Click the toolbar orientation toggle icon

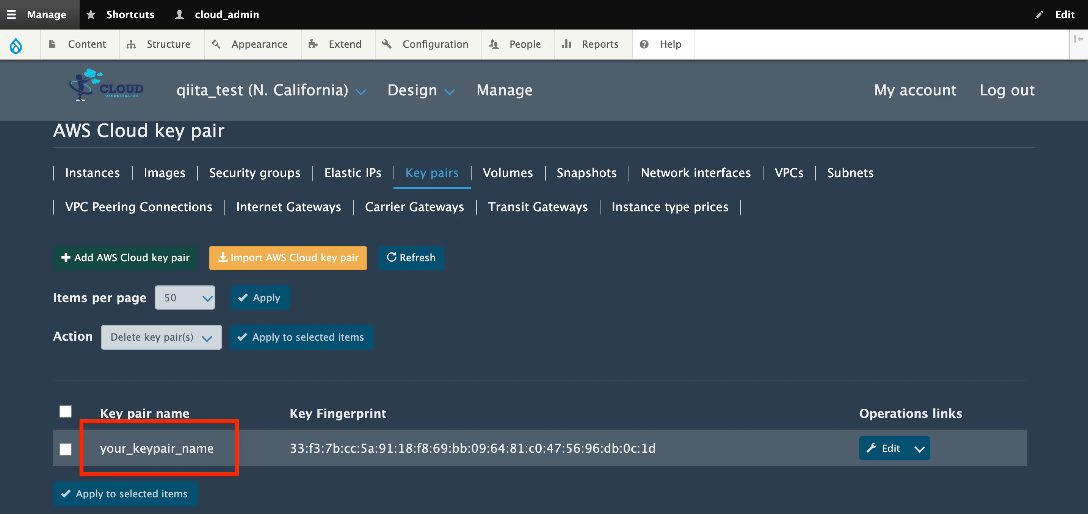[1079, 39]
